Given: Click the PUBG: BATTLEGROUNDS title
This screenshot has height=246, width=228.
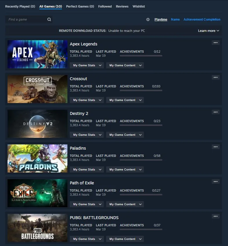Looking at the screenshot, I should coord(94,218).
